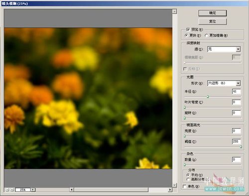Click the 复位 reset button
Viewport: 249px width, 196px height.
(213, 21)
